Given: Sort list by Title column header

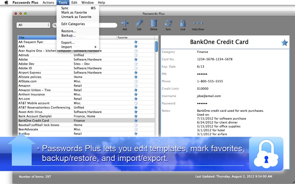Looking at the screenshot, I should point(37,38).
